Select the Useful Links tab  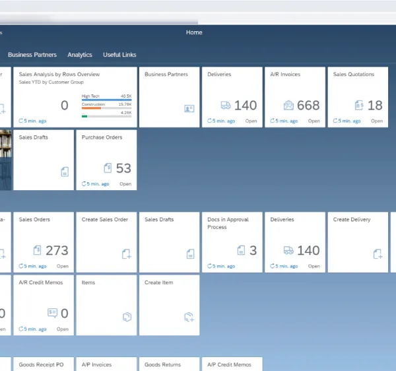click(119, 55)
